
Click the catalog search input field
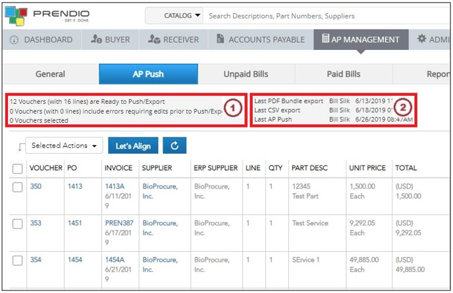pyautogui.click(x=327, y=16)
